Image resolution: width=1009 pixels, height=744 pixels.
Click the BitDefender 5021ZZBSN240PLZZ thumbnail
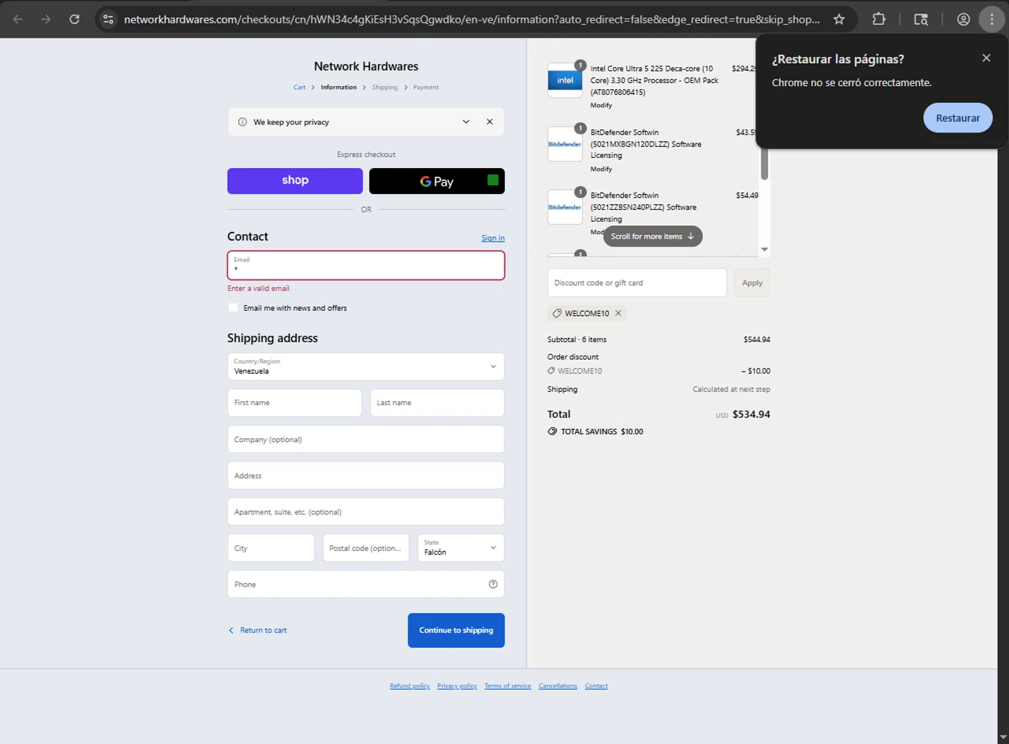click(565, 207)
